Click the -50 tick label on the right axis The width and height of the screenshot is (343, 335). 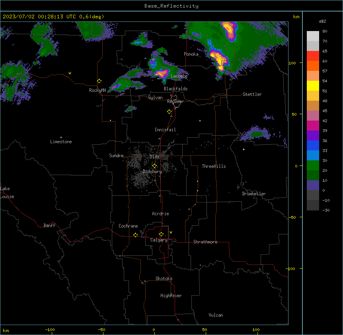(292, 217)
